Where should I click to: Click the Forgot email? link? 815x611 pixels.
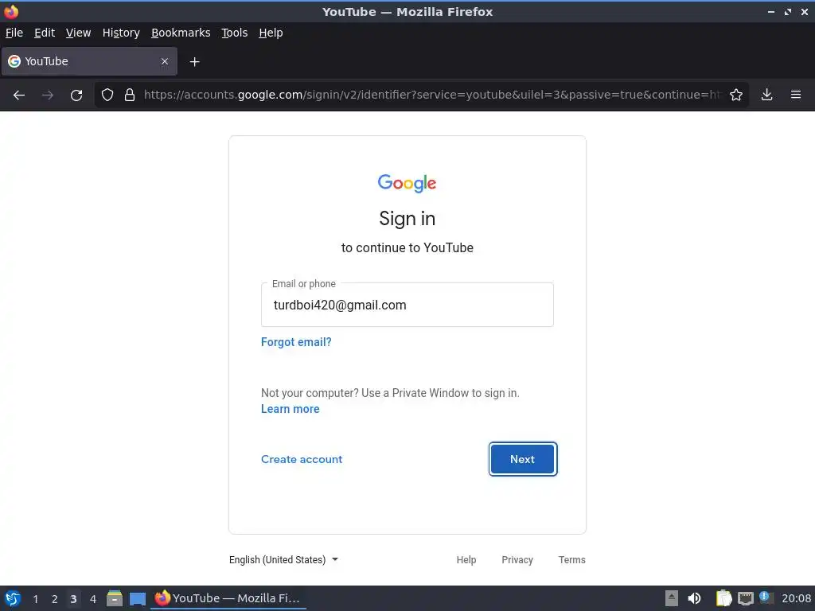pos(296,342)
